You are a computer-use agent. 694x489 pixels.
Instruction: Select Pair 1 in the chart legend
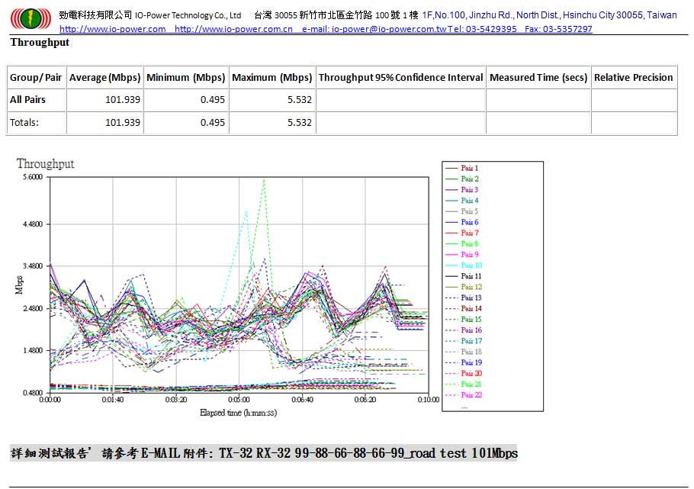tap(470, 169)
